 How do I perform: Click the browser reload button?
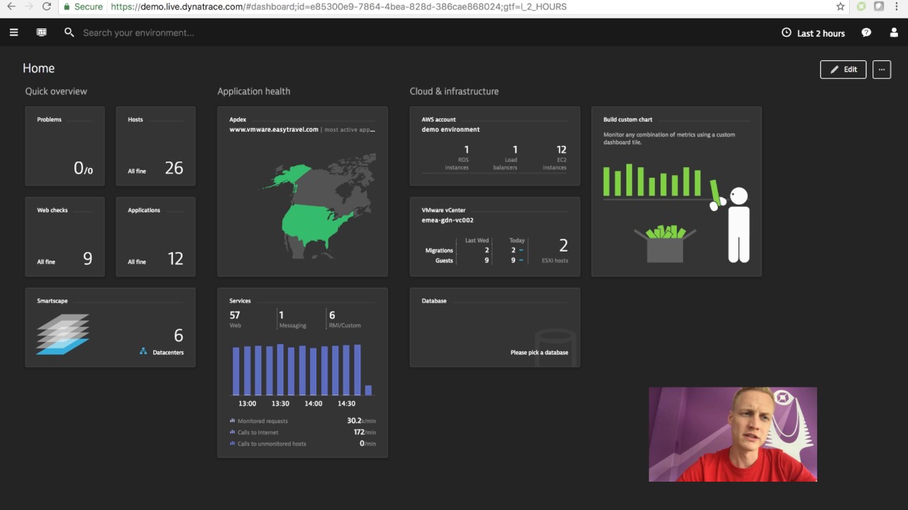click(47, 6)
